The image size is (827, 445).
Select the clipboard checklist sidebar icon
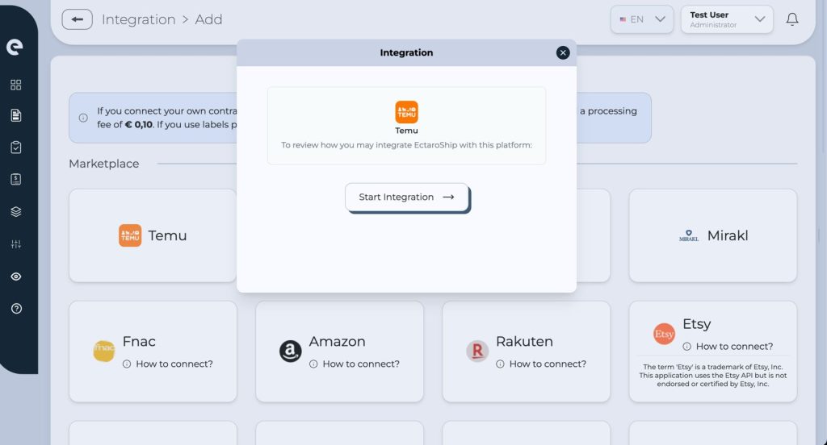point(16,148)
